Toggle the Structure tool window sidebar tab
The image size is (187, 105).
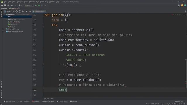(1, 84)
